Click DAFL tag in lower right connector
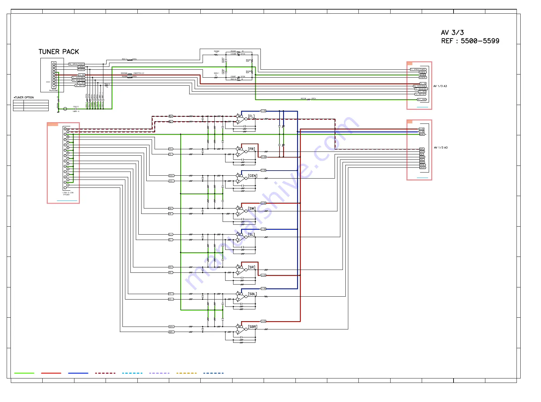 pos(422,149)
